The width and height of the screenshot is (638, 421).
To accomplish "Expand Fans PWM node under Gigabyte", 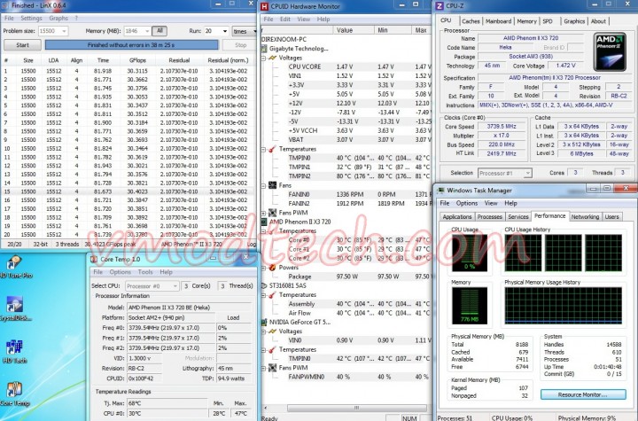I will (263, 213).
